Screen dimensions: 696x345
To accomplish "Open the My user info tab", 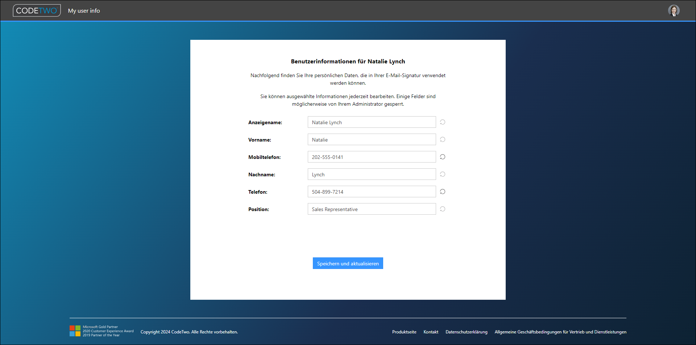I will (x=84, y=11).
